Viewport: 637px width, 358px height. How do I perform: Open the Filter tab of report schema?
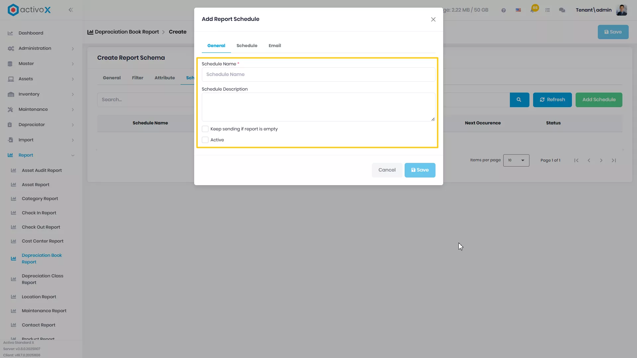click(137, 78)
